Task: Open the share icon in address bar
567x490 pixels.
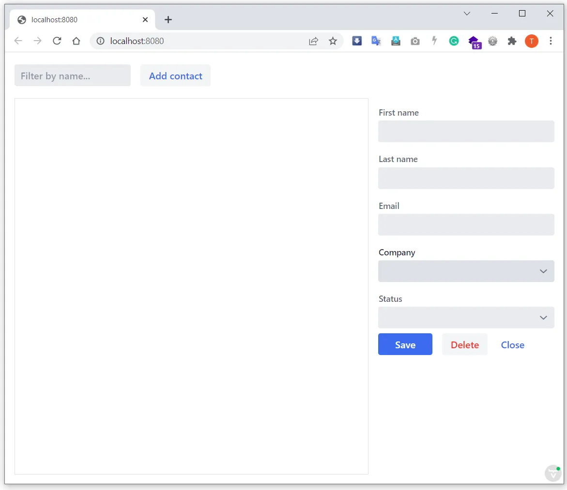Action: click(313, 41)
